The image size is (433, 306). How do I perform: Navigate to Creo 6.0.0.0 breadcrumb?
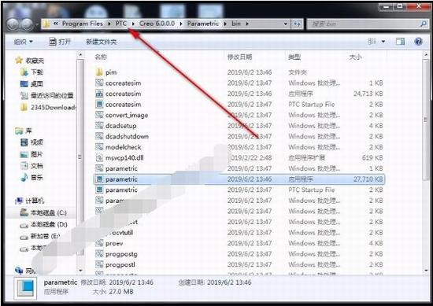pos(157,24)
